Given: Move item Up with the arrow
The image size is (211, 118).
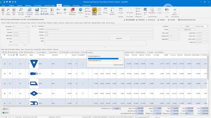Looking at the screenshot, I should pos(58,9).
